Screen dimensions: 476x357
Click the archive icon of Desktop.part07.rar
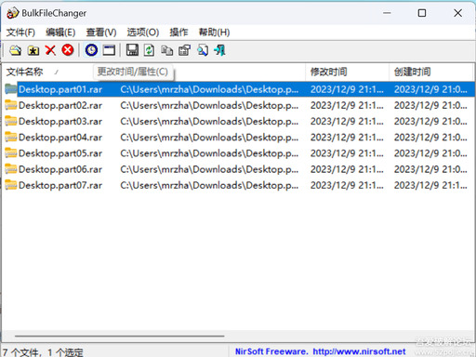11,185
